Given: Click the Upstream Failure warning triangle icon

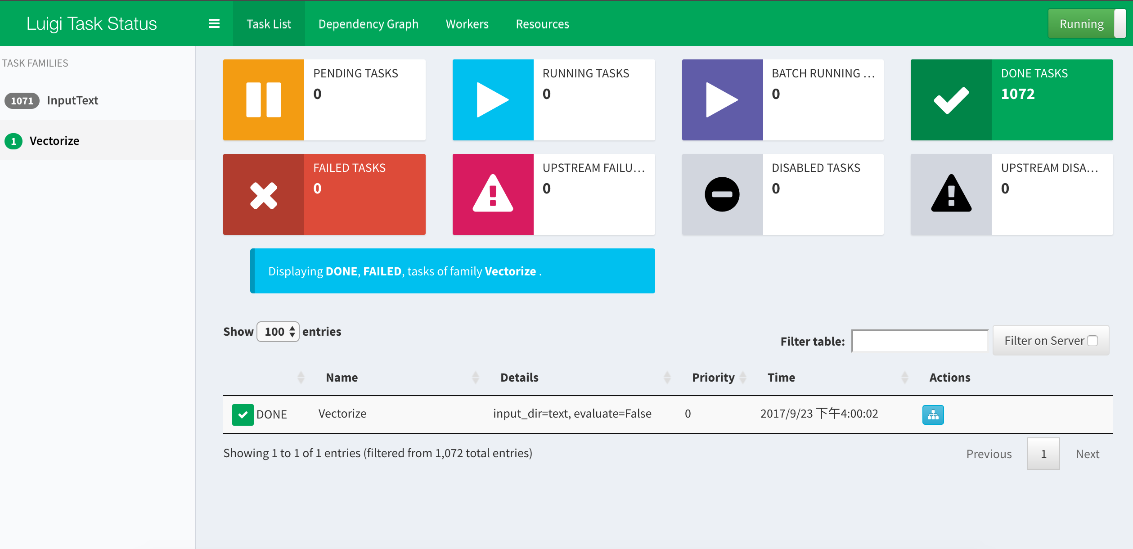Looking at the screenshot, I should click(x=493, y=194).
